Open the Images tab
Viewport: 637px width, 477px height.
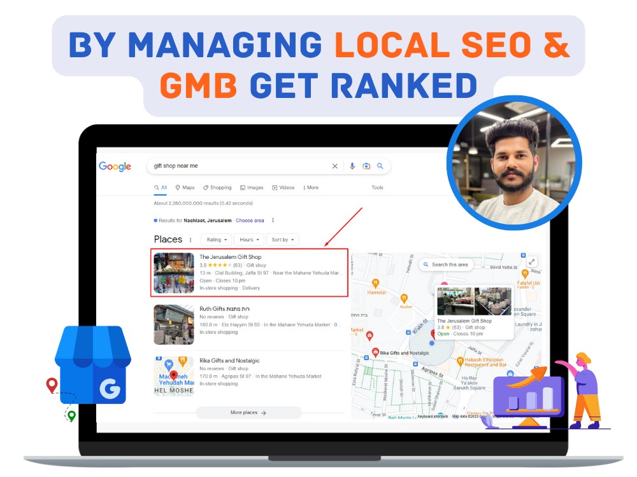[x=252, y=188]
